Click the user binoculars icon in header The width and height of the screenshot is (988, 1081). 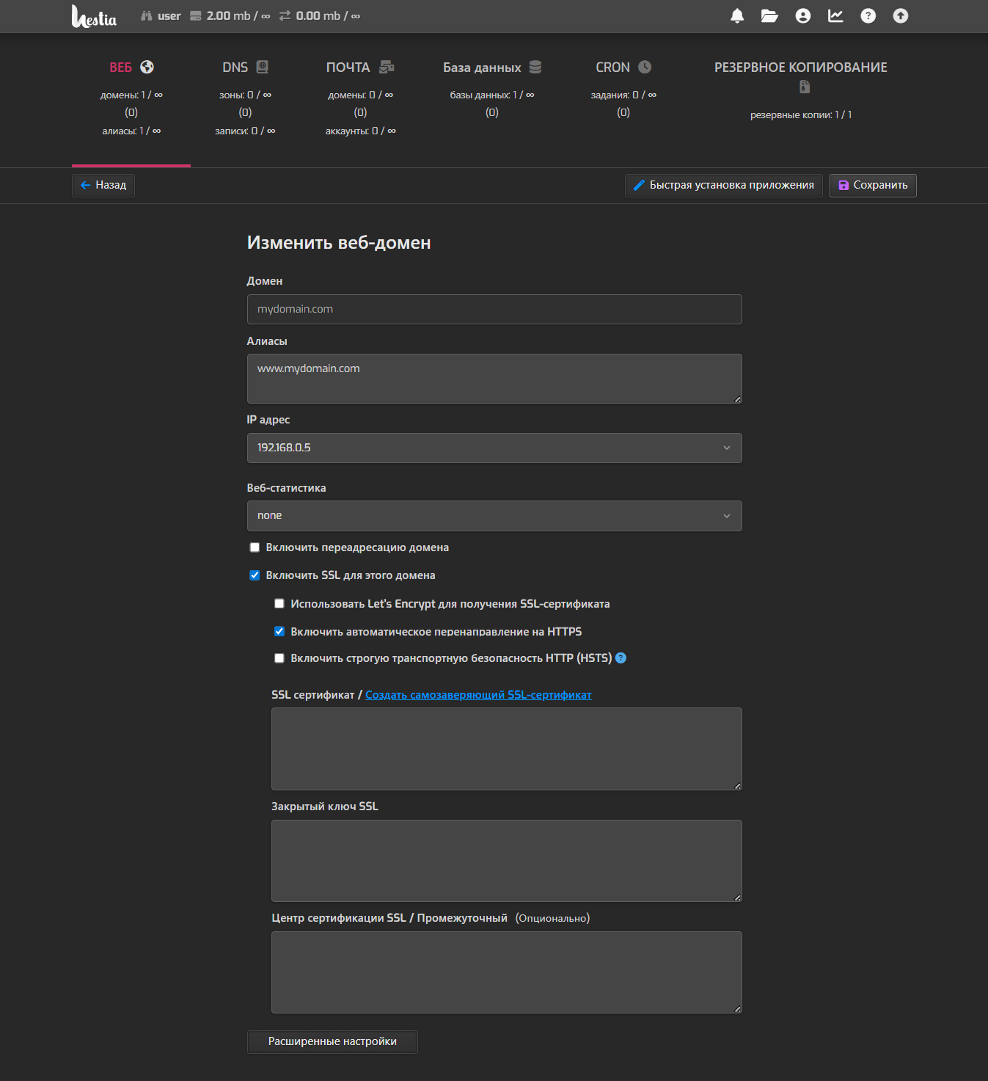[x=147, y=16]
